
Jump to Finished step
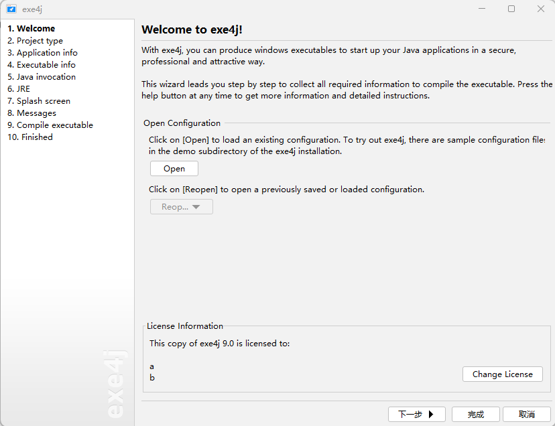30,137
